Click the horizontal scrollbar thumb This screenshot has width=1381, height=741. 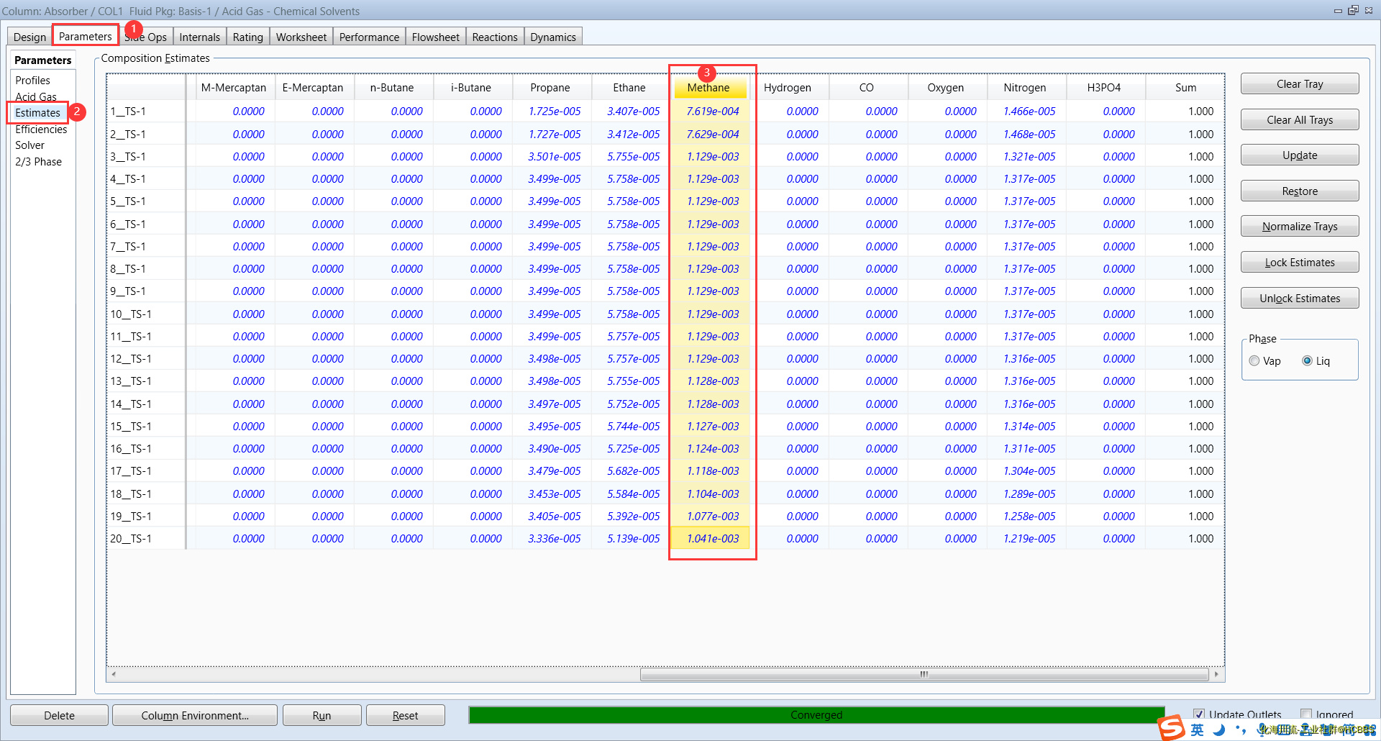click(924, 674)
